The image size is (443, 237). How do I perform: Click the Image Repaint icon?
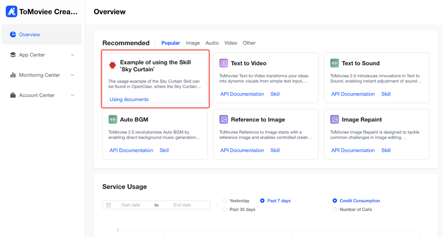pos(334,119)
